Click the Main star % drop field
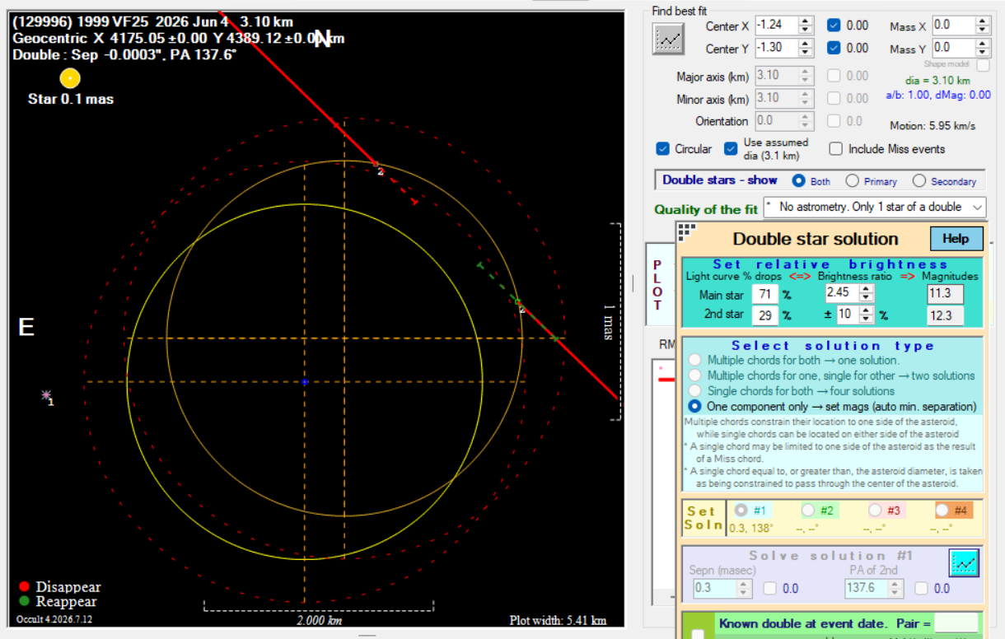 coord(764,294)
